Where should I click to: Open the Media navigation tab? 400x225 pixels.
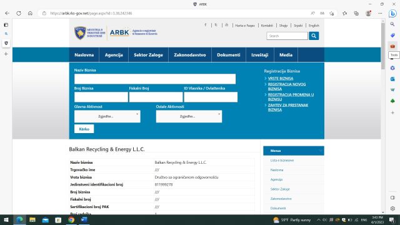(286, 55)
